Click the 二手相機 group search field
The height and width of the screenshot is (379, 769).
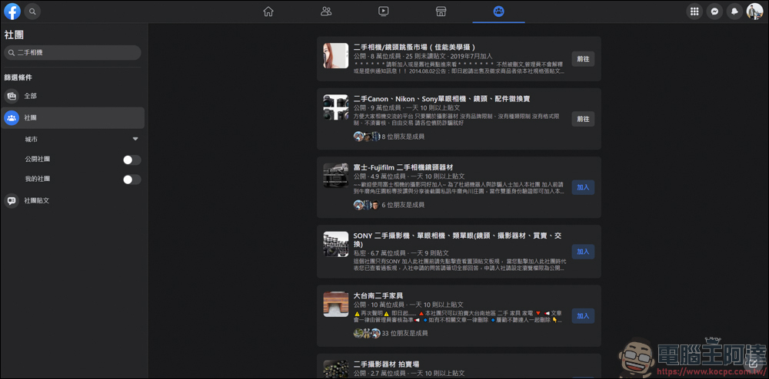[73, 52]
